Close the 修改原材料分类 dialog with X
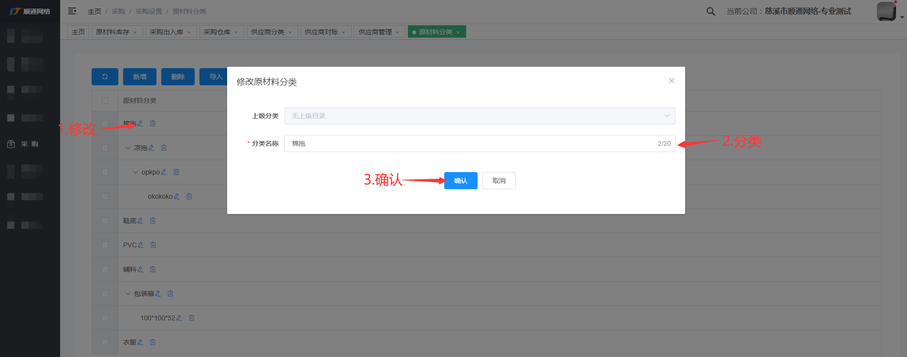The width and height of the screenshot is (907, 357). pyautogui.click(x=671, y=81)
